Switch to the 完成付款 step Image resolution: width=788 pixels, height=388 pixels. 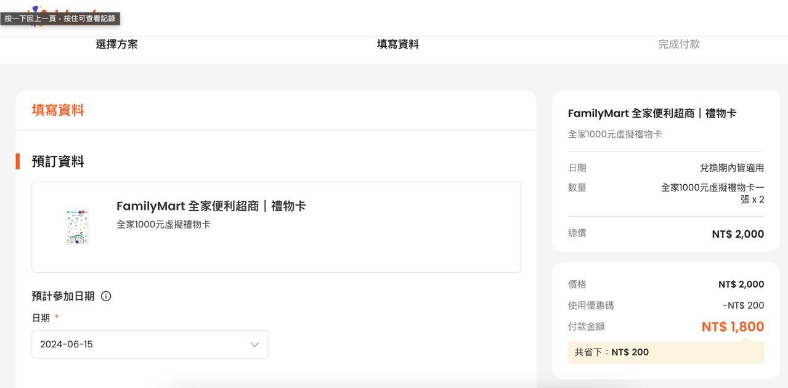tap(678, 44)
